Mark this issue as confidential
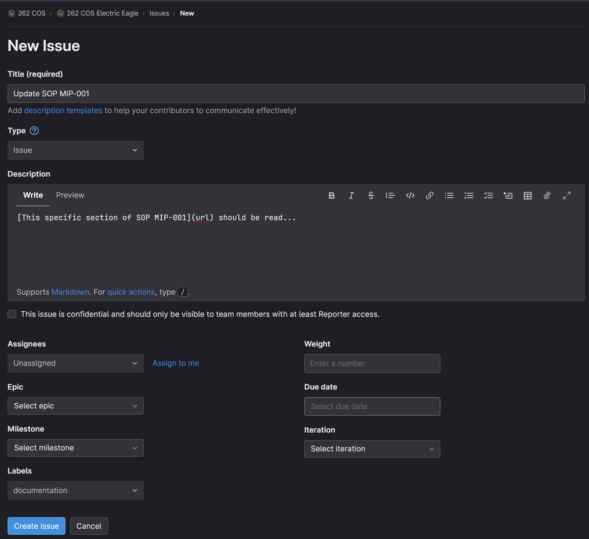 [x=12, y=314]
